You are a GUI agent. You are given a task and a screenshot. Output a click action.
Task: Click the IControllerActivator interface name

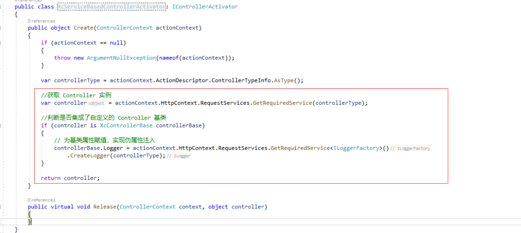pos(205,7)
